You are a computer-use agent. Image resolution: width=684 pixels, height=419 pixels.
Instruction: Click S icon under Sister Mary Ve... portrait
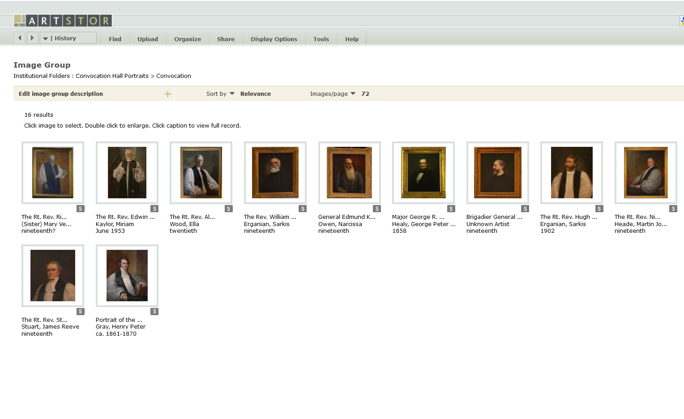tap(81, 209)
